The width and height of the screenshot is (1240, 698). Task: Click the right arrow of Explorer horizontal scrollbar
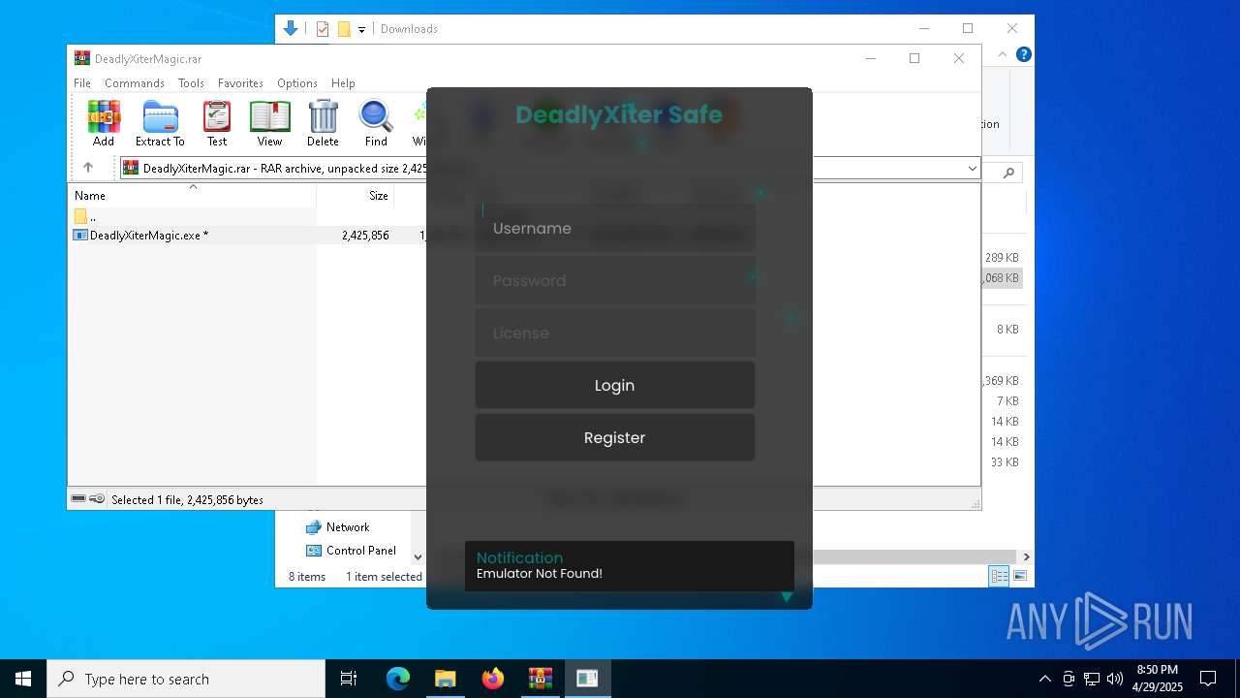(1026, 556)
